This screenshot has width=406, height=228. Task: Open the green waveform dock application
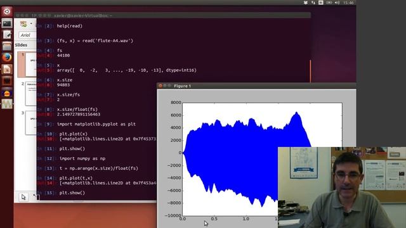pyautogui.click(x=7, y=104)
